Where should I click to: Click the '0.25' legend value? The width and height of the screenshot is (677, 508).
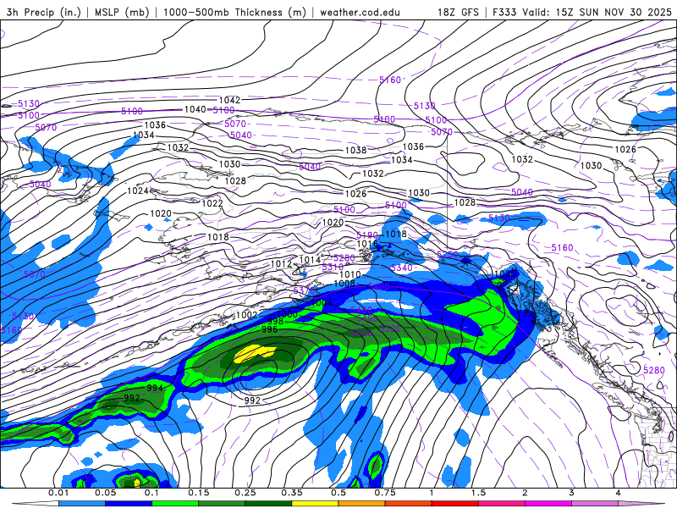coord(245,493)
